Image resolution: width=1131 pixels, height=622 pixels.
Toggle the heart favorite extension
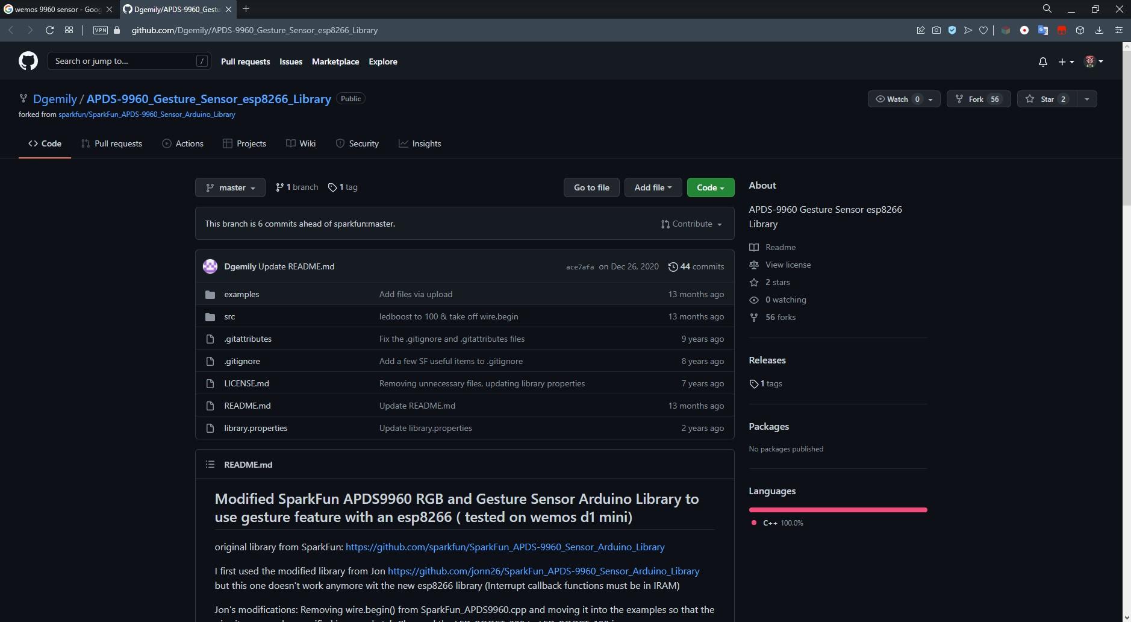pyautogui.click(x=983, y=30)
